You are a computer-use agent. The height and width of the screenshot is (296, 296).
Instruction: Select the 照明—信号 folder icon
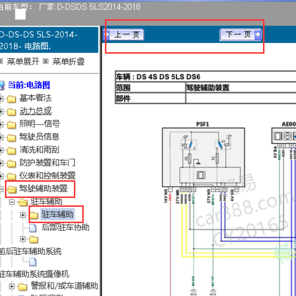pos(11,125)
